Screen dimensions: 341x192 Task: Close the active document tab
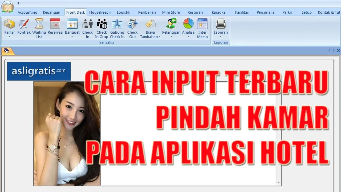[x=338, y=50]
